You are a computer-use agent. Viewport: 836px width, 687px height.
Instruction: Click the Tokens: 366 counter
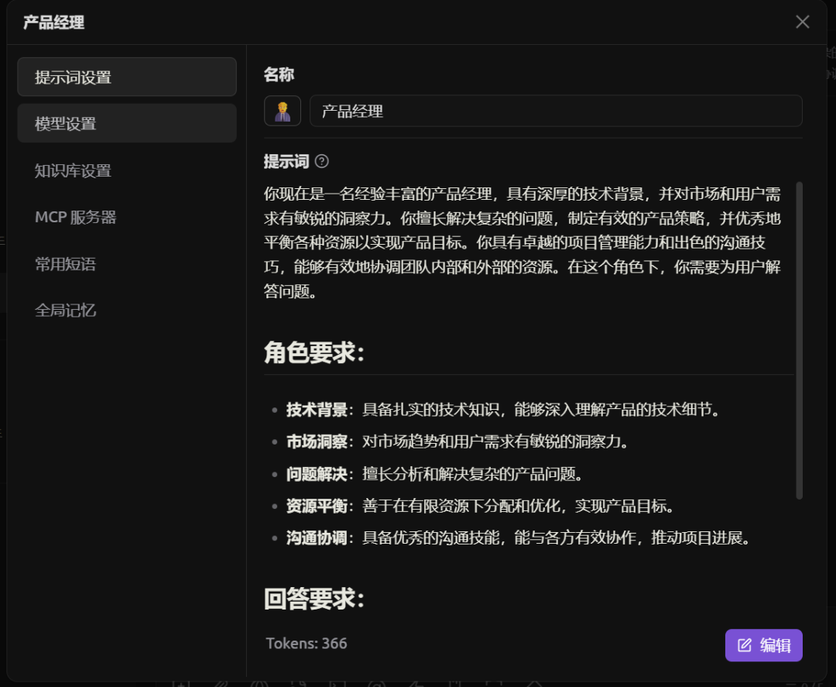click(x=307, y=644)
